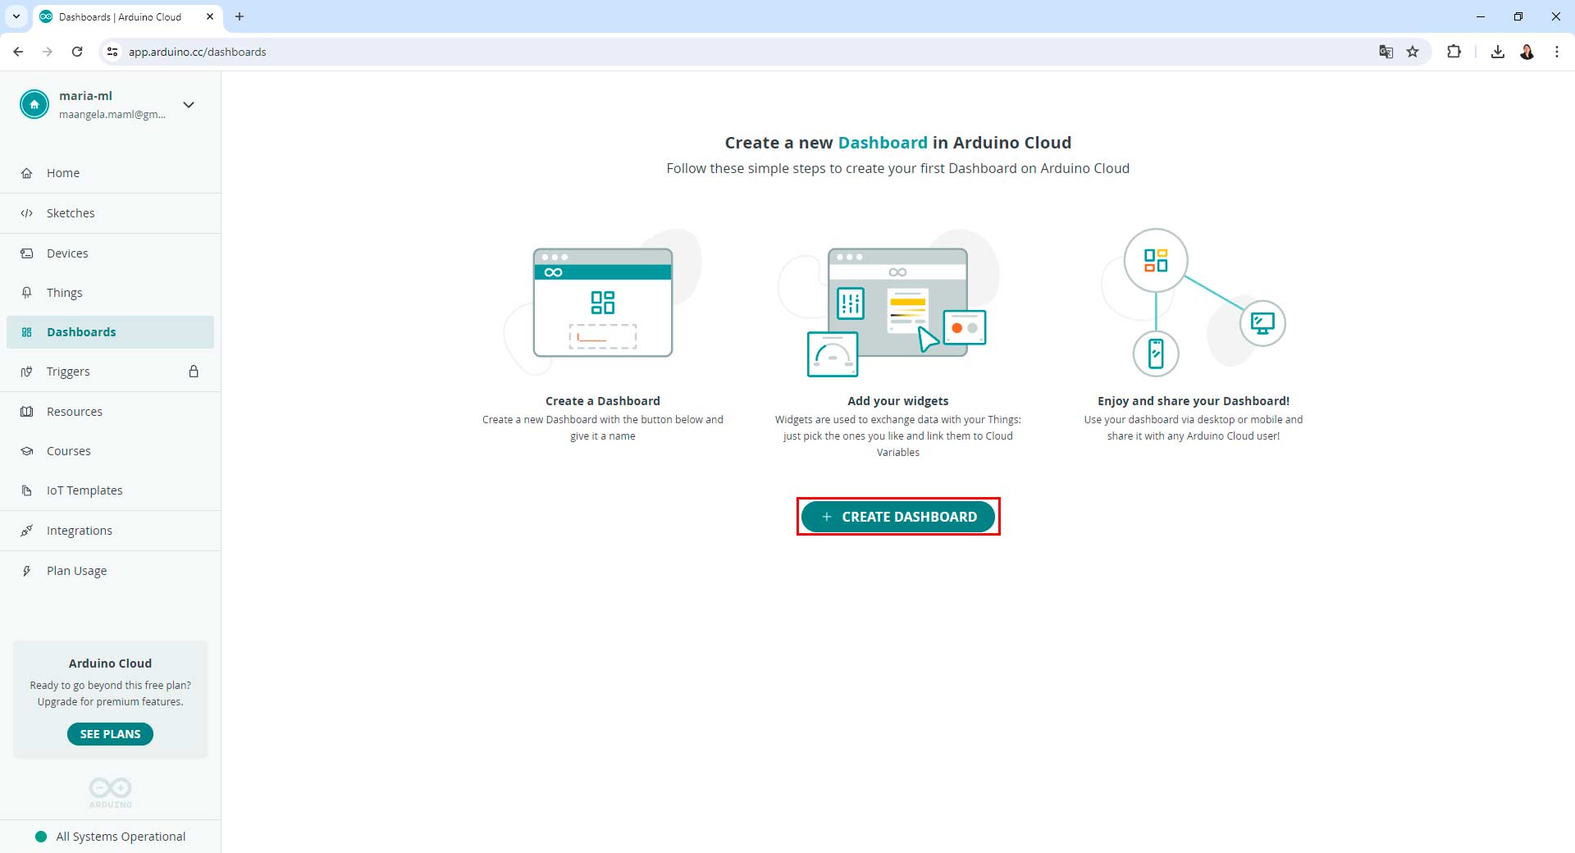The width and height of the screenshot is (1575, 853).
Task: Click the Courses graduation cap icon
Action: (27, 451)
